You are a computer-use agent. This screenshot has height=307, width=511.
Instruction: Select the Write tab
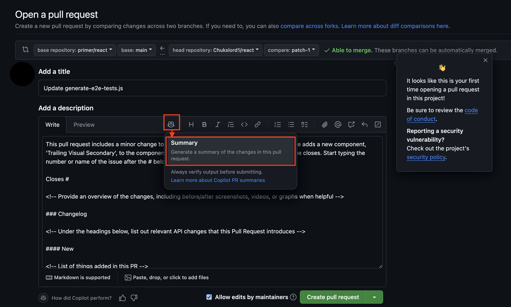coord(52,124)
